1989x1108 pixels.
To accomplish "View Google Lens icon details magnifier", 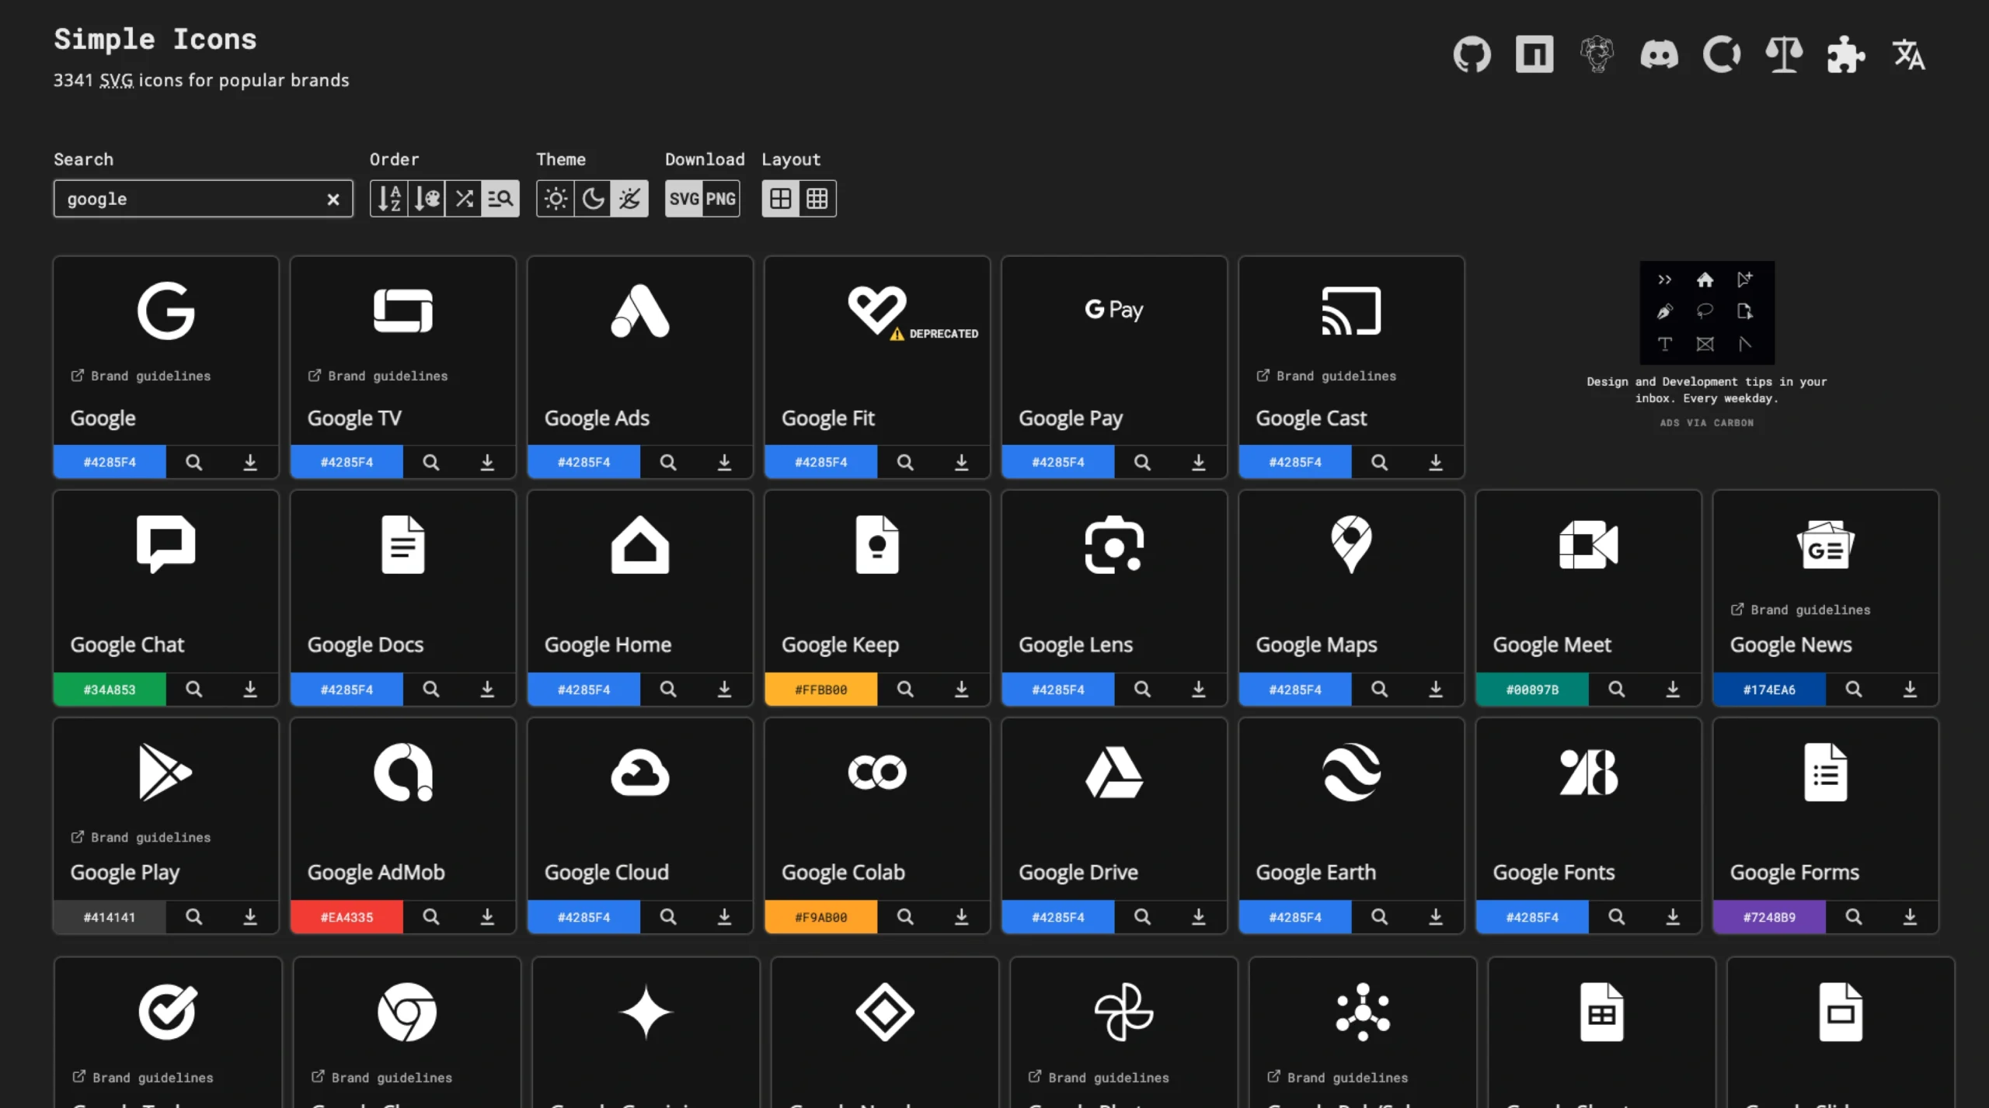I will pyautogui.click(x=1142, y=689).
